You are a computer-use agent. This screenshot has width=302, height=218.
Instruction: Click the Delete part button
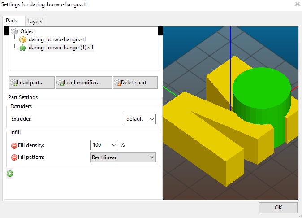(135, 83)
